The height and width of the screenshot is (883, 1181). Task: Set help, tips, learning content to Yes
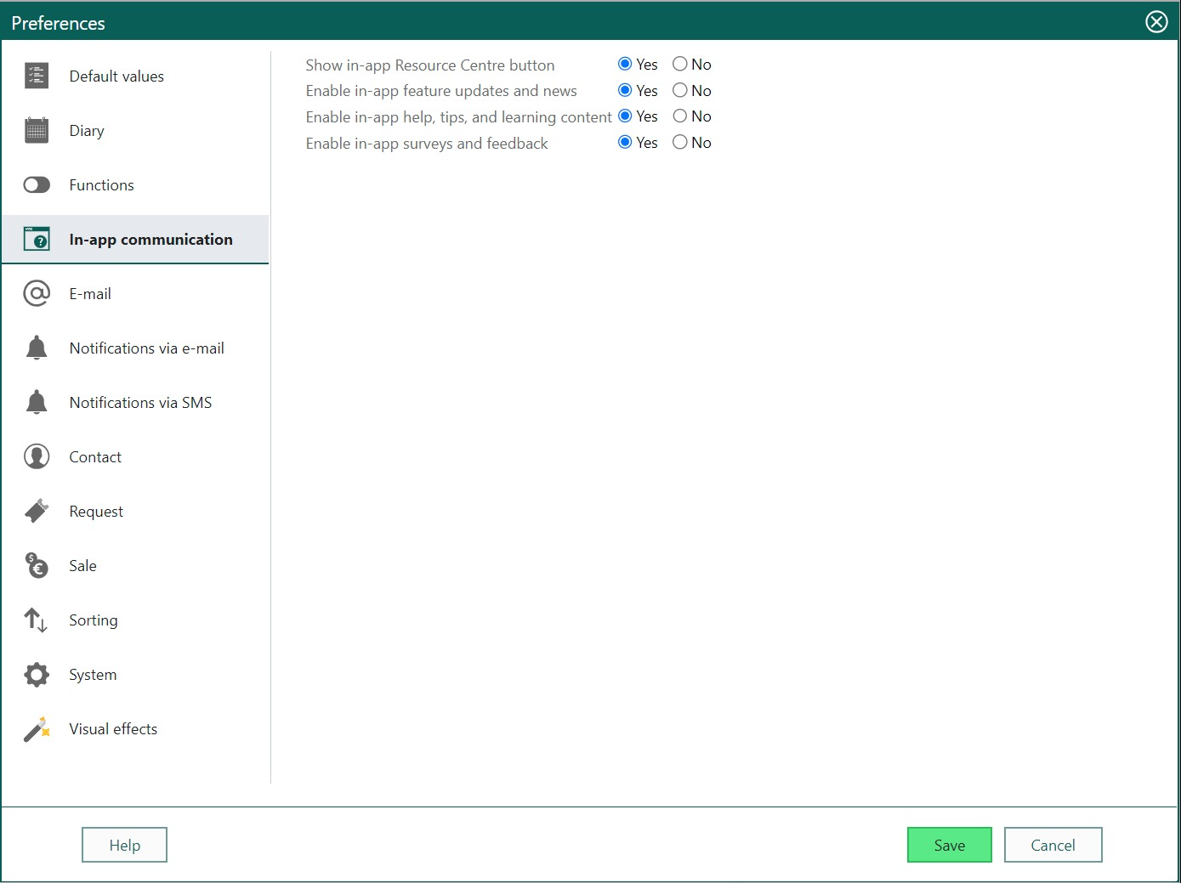625,116
